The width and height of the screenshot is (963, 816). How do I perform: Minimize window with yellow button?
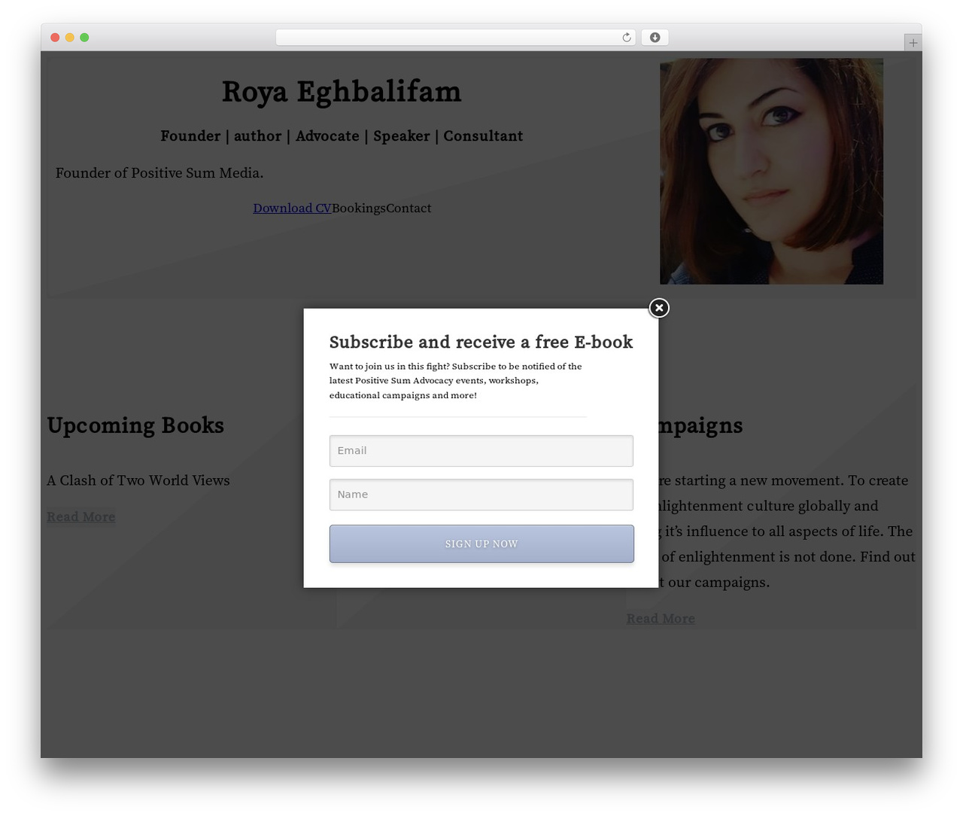[x=69, y=38]
